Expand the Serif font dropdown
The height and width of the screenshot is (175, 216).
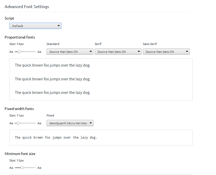(118, 52)
